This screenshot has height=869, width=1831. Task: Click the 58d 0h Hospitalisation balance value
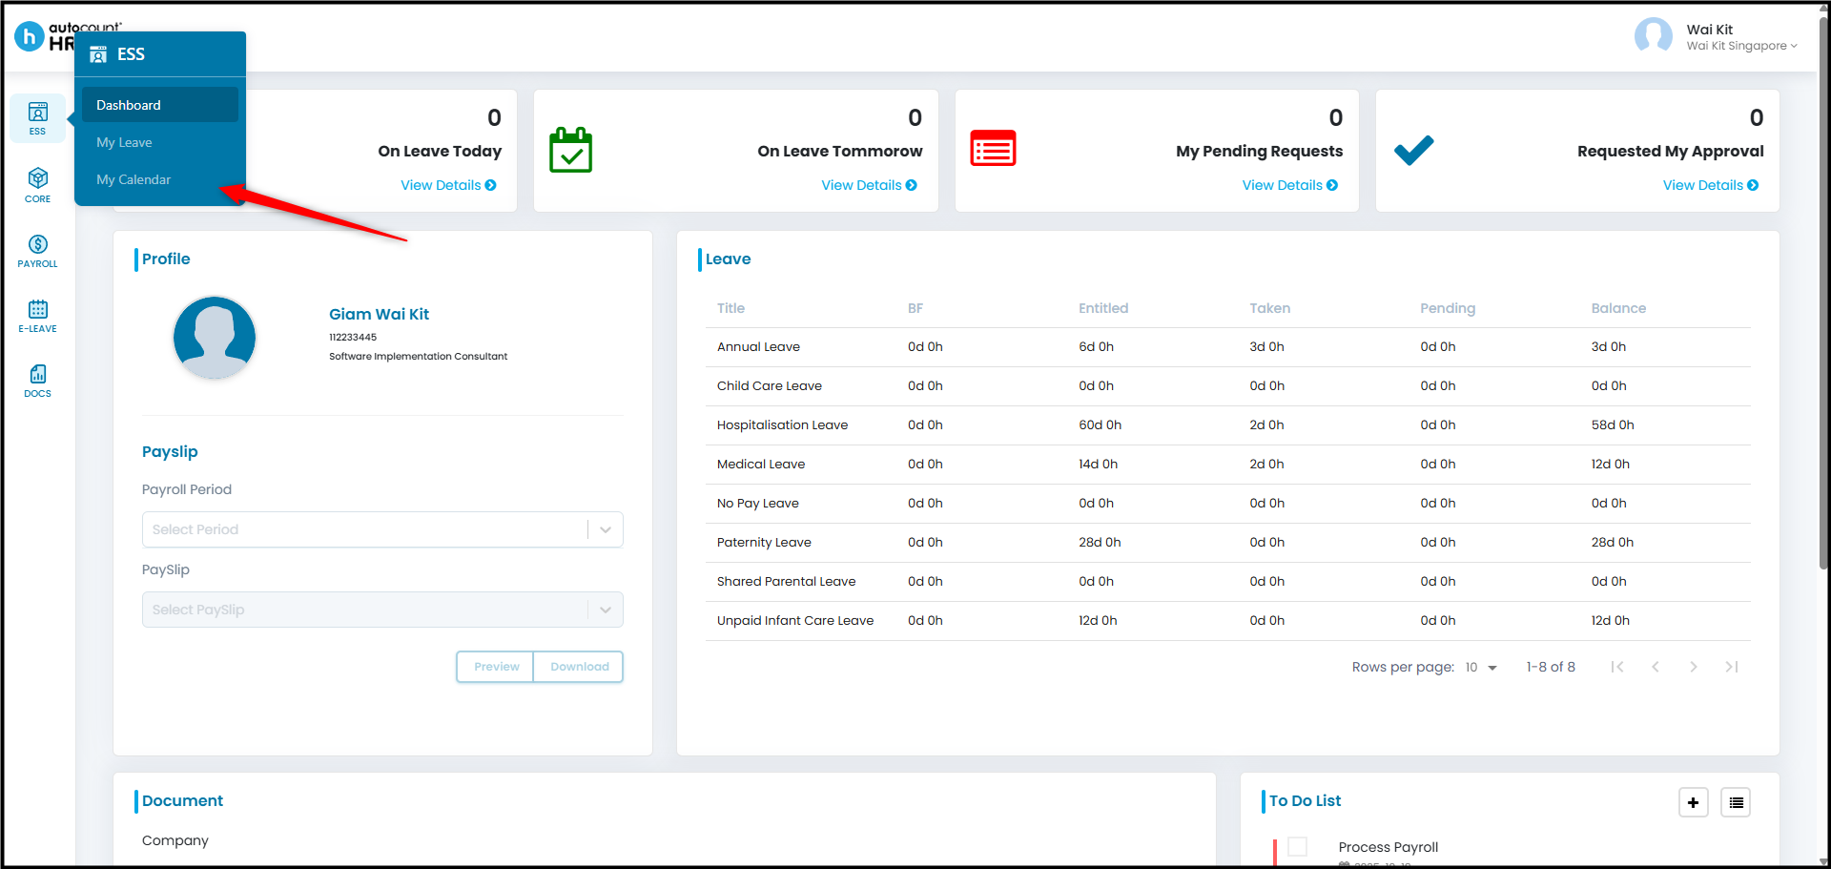[1612, 425]
